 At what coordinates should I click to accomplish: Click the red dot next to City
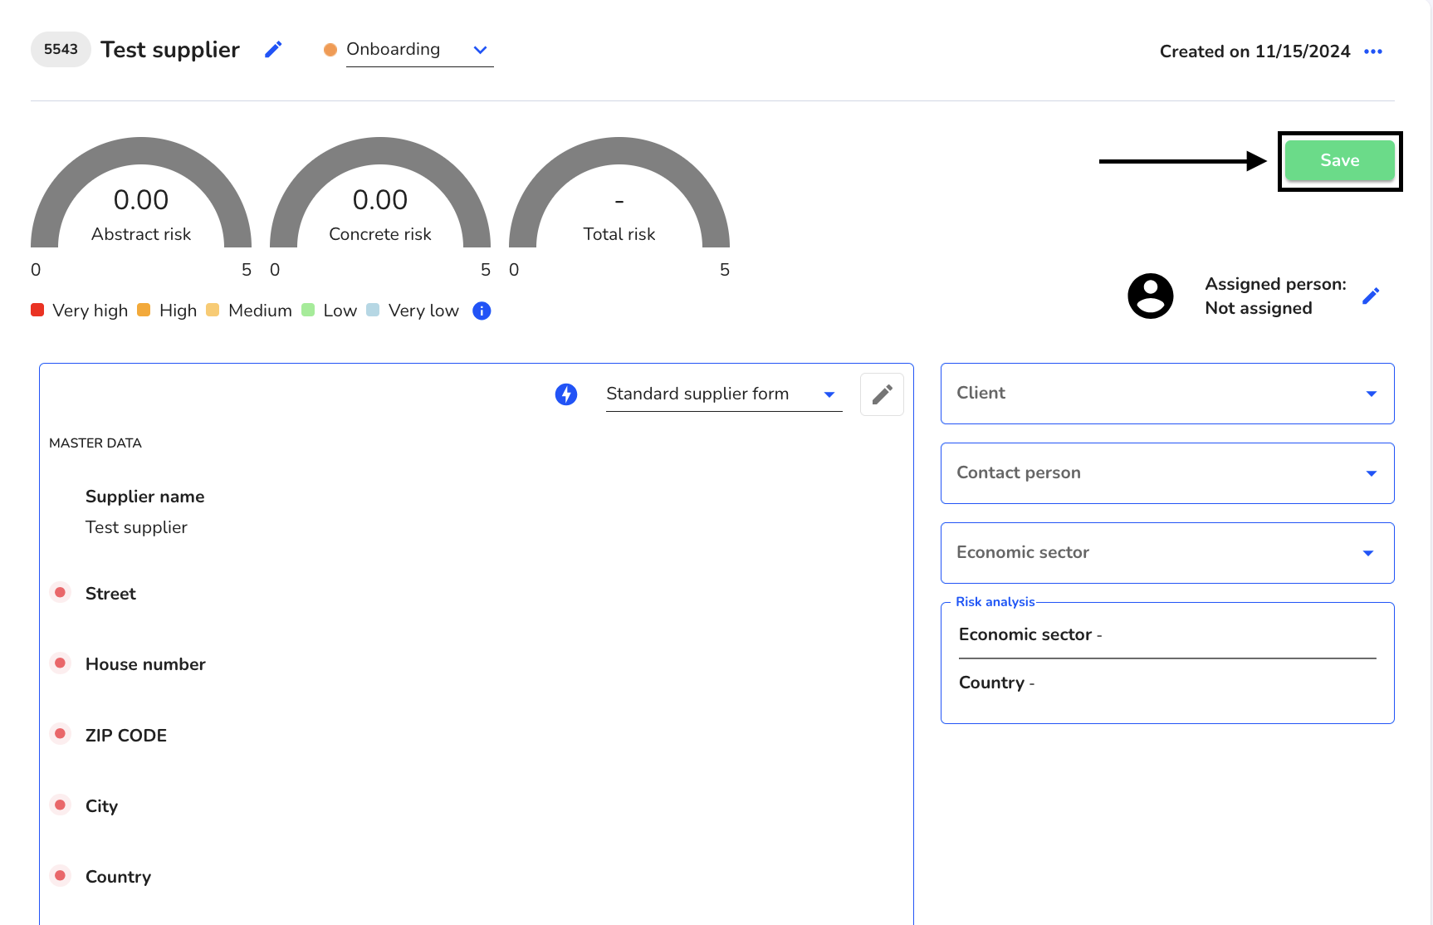[x=60, y=805]
